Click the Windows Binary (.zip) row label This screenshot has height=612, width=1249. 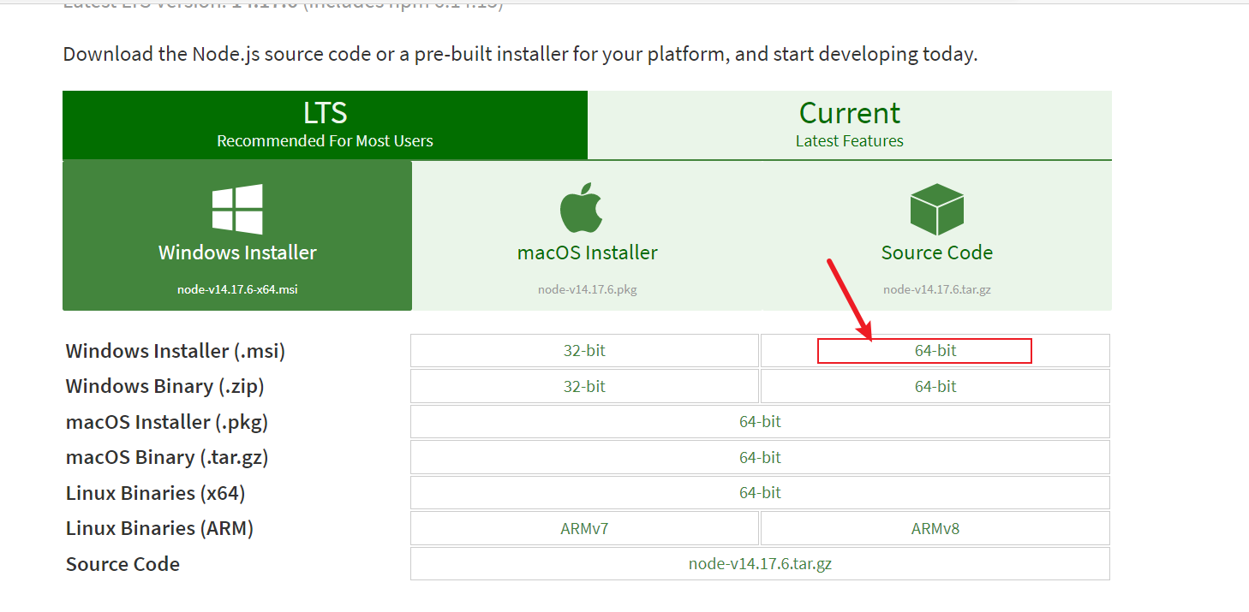coord(164,386)
